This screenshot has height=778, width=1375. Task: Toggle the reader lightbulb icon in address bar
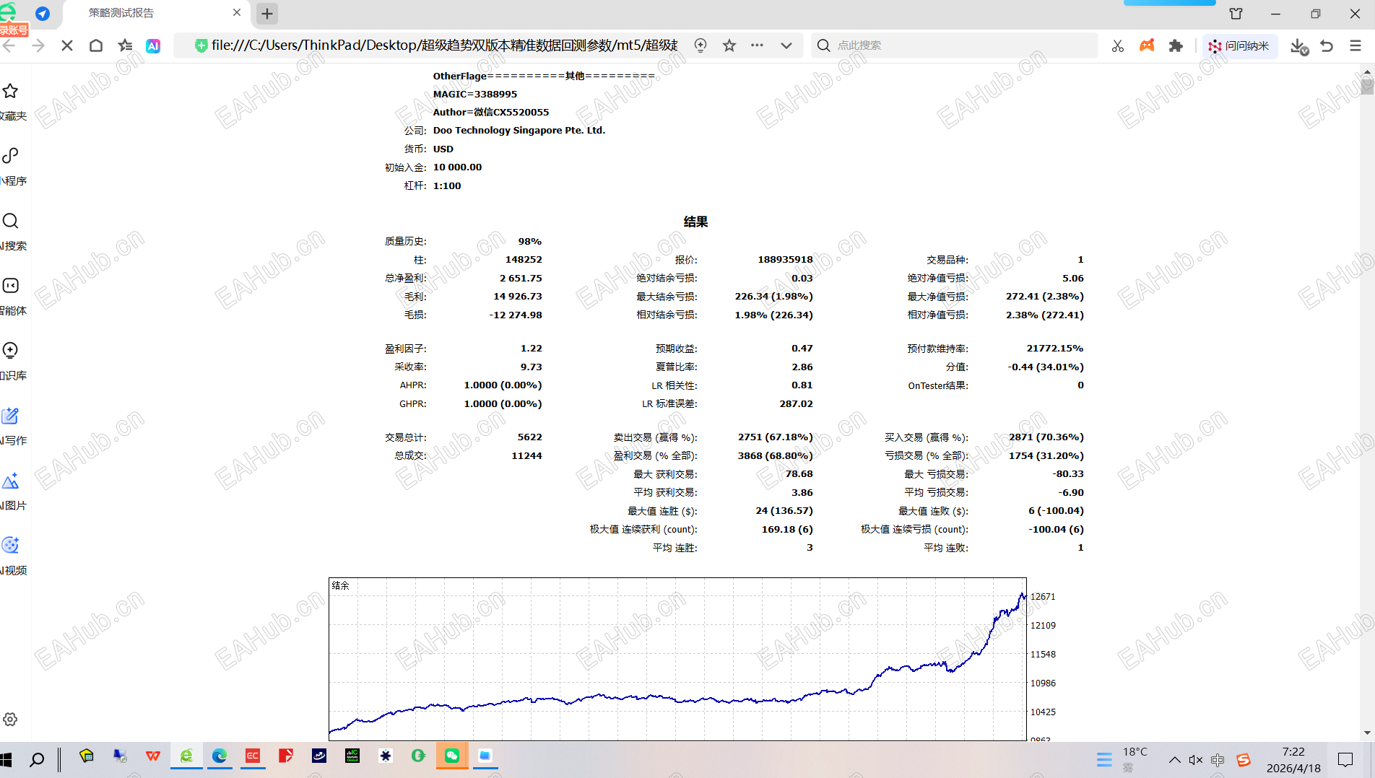click(700, 45)
